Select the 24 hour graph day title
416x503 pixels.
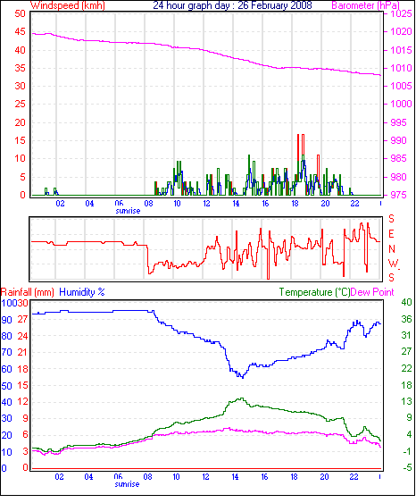(x=232, y=5)
